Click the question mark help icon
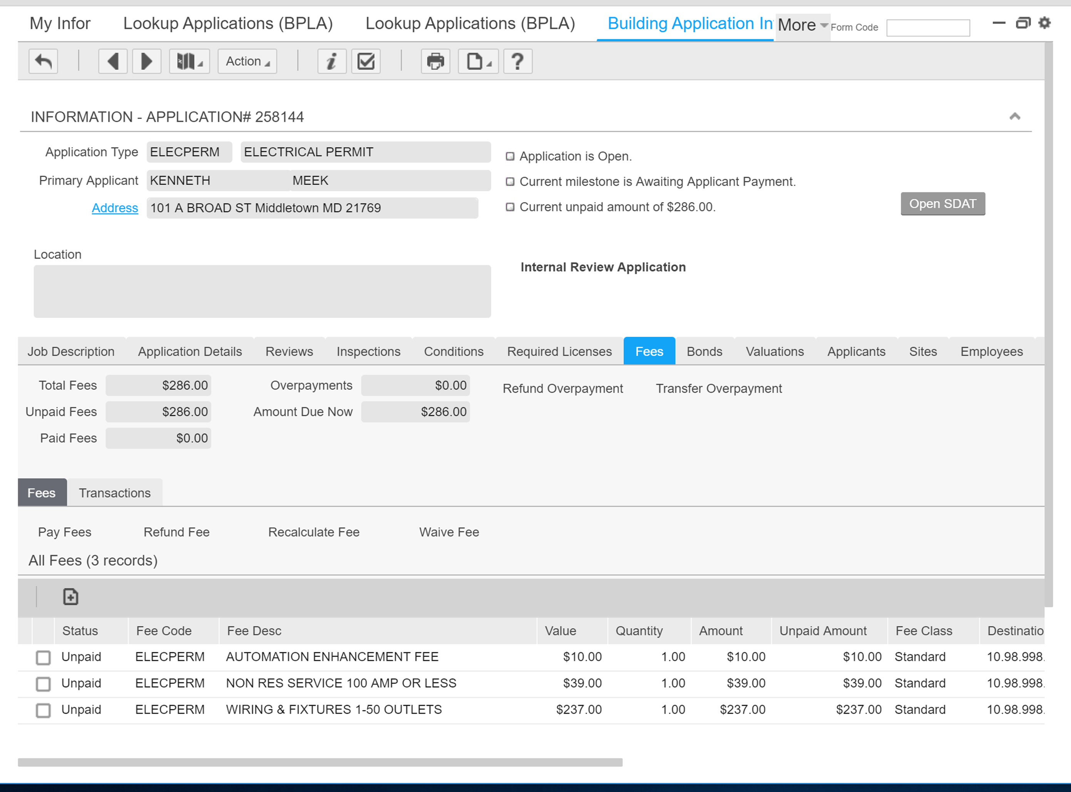The width and height of the screenshot is (1071, 792). click(x=517, y=61)
